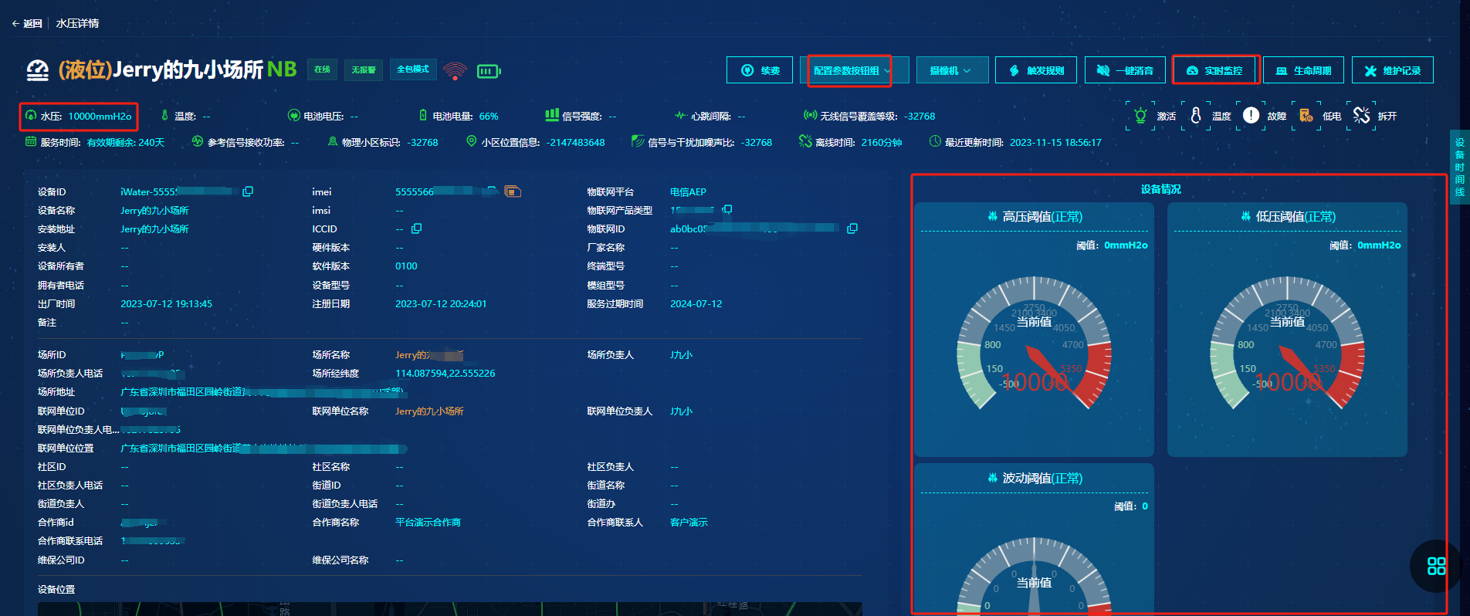The height and width of the screenshot is (616, 1470).
Task: Click the orange icon next to imei
Action: coord(513,191)
